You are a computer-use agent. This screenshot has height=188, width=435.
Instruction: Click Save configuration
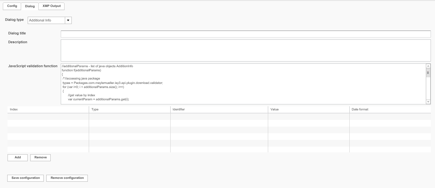[25, 178]
